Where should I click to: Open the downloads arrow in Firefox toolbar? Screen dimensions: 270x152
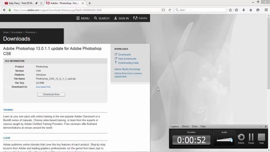[x=244, y=10]
